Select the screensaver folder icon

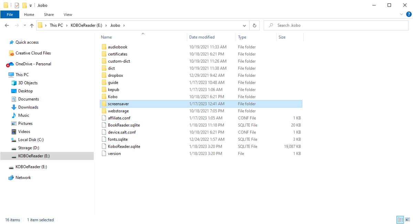(104, 104)
